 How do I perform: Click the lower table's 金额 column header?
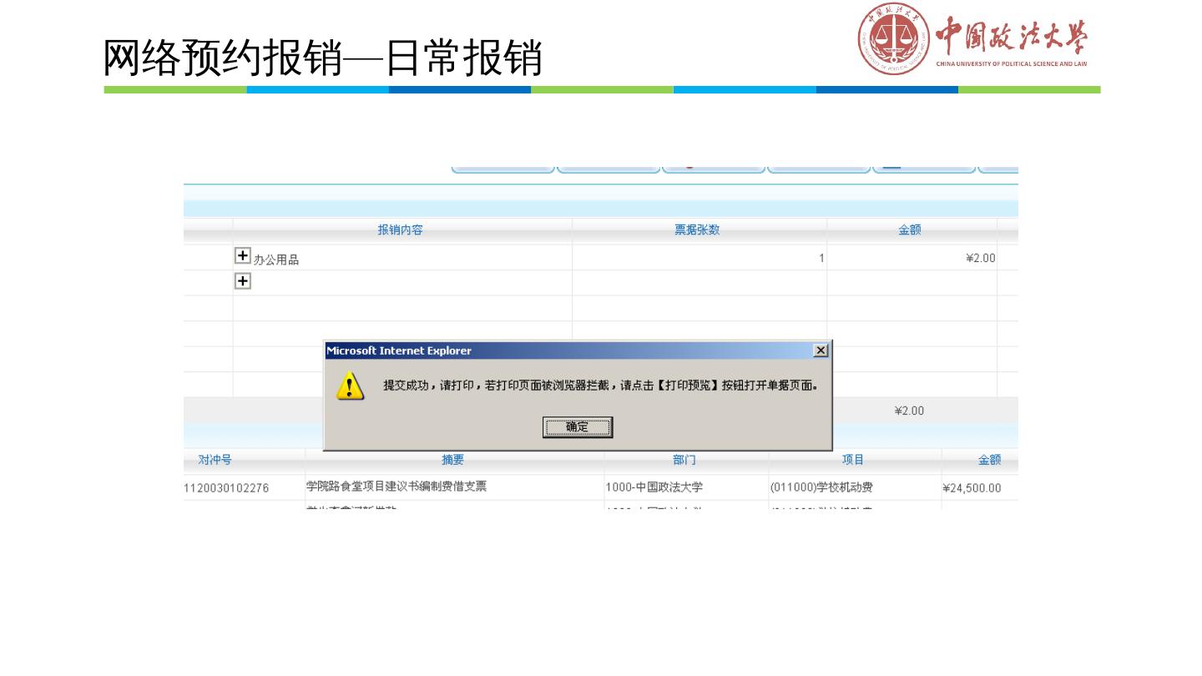[990, 460]
